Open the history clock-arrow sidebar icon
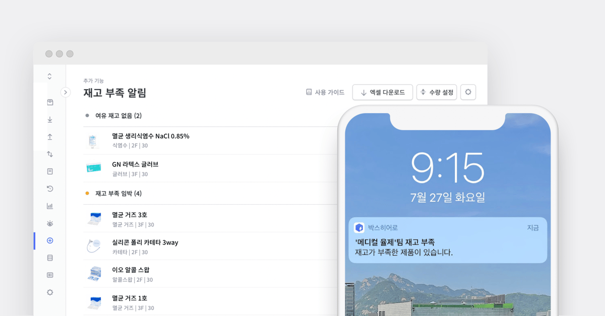This screenshot has width=605, height=316. point(50,189)
